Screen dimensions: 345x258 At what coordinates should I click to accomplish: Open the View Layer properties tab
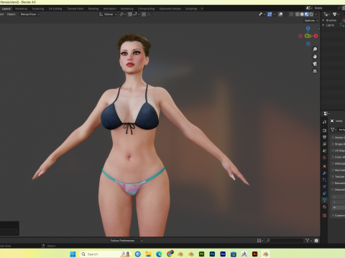click(x=325, y=144)
